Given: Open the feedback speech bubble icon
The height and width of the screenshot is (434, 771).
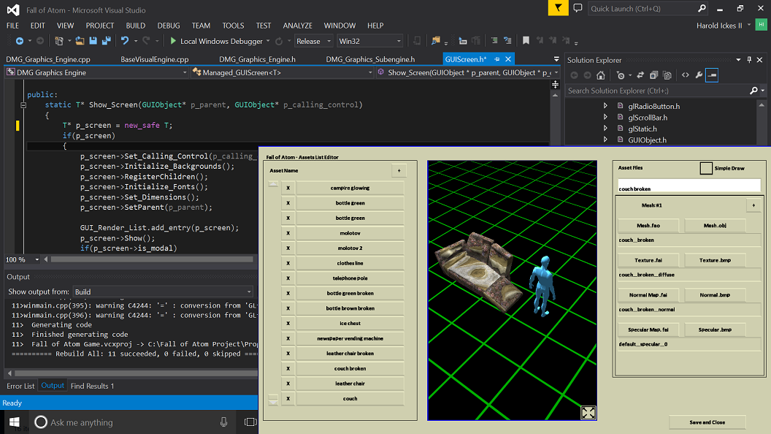Looking at the screenshot, I should 578,8.
